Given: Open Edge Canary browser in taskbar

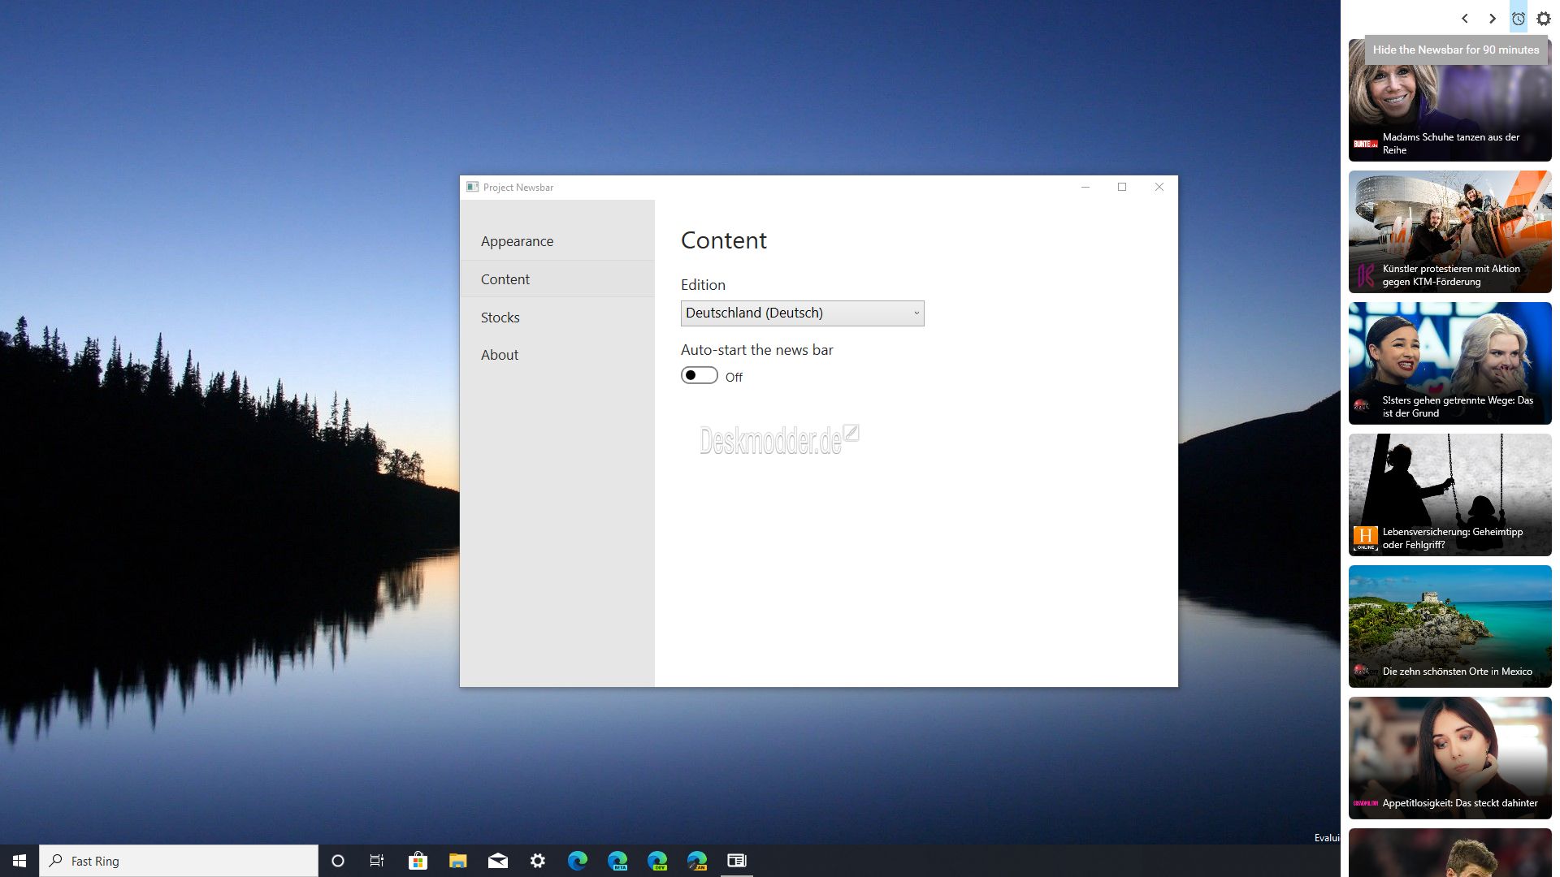Looking at the screenshot, I should (697, 861).
